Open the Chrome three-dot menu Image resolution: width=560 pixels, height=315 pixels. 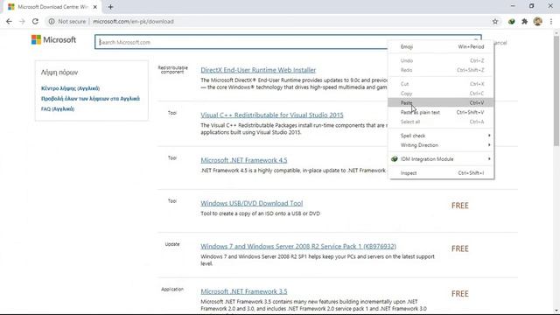point(551,21)
